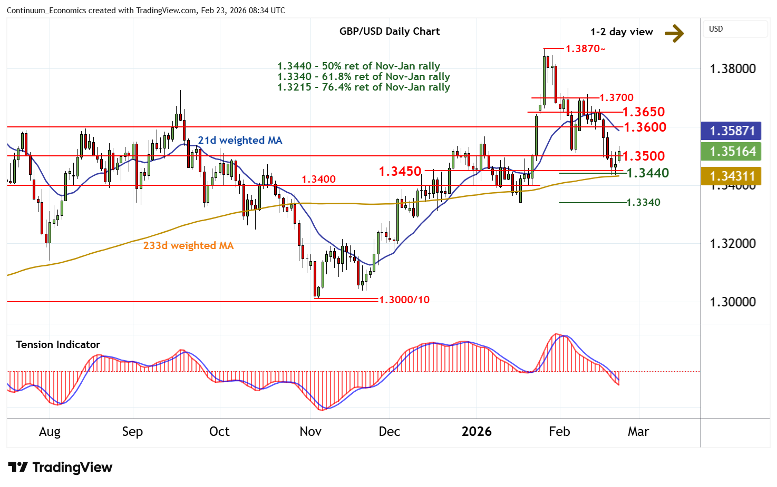Select the 233d weighted MA label
This screenshot has height=487, width=777.
point(188,245)
